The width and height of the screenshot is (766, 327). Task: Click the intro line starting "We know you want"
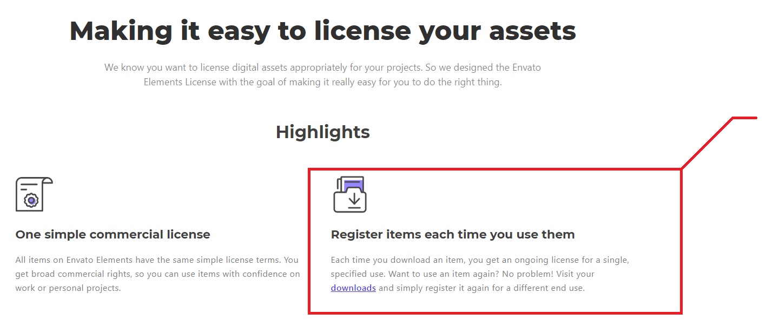tap(322, 68)
